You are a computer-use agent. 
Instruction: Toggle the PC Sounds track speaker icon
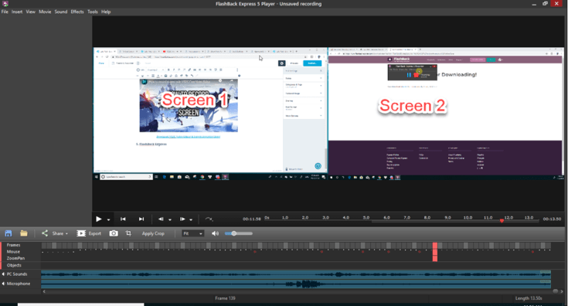3,274
